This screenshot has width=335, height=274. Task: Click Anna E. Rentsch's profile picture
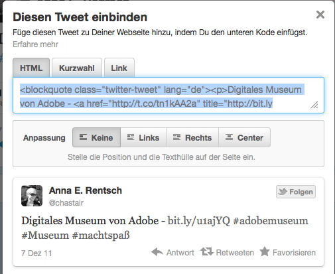32,196
